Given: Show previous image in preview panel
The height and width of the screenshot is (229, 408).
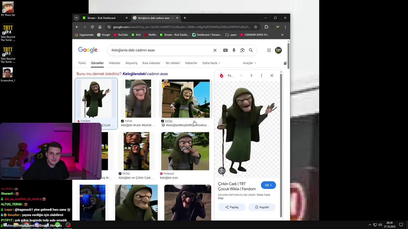Looking at the screenshot, I should [x=241, y=75].
